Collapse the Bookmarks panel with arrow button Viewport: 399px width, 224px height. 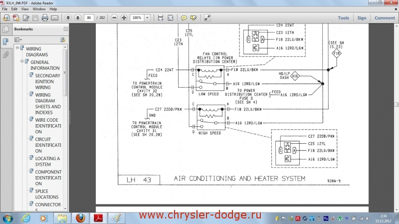66,29
